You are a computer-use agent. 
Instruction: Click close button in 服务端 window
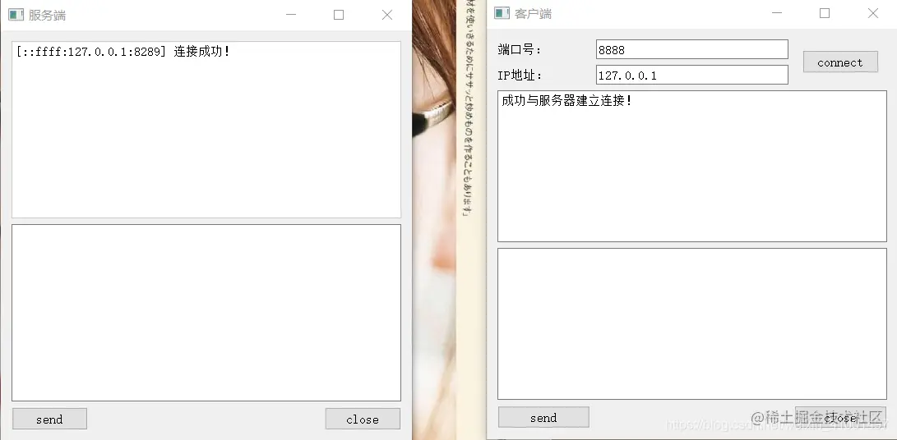point(363,419)
